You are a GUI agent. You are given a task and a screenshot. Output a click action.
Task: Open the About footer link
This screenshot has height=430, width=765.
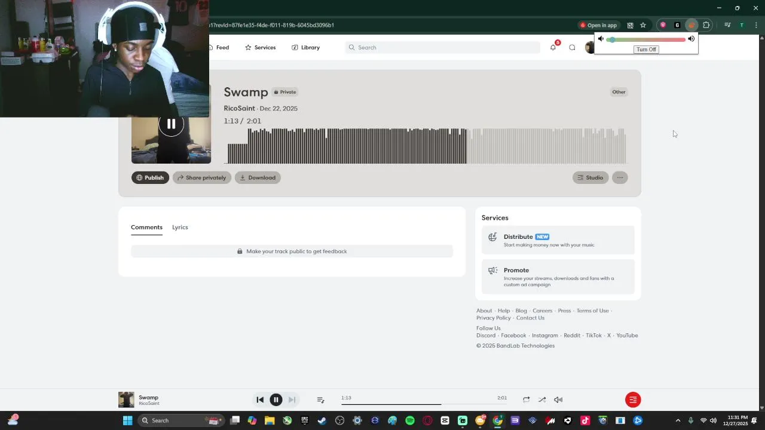pos(484,311)
